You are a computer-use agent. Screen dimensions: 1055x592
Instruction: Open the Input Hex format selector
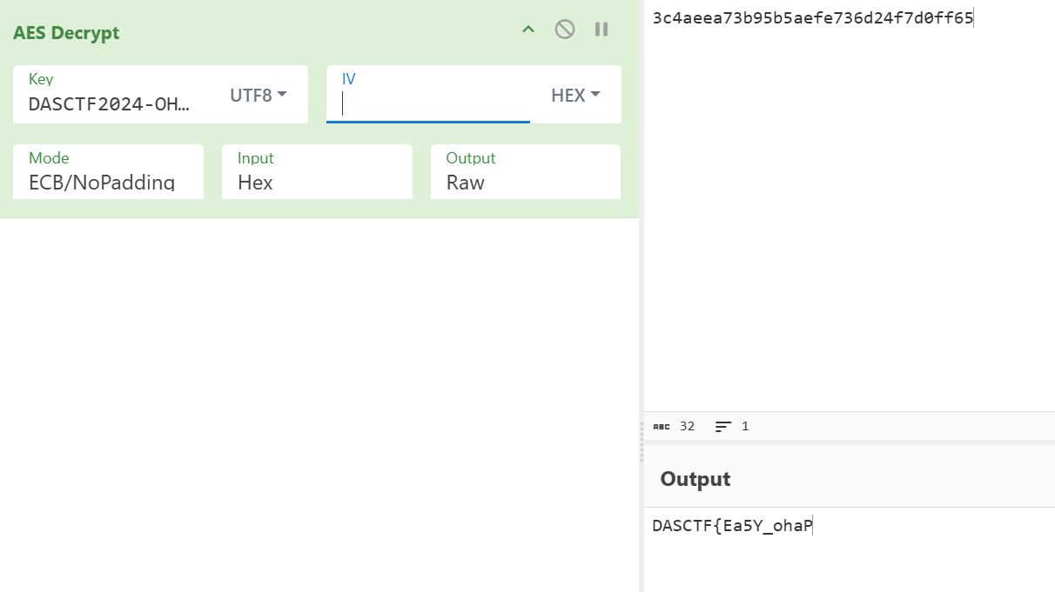point(317,182)
